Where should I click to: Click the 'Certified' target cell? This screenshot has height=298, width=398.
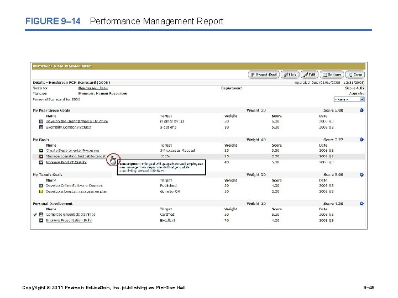coord(167,214)
